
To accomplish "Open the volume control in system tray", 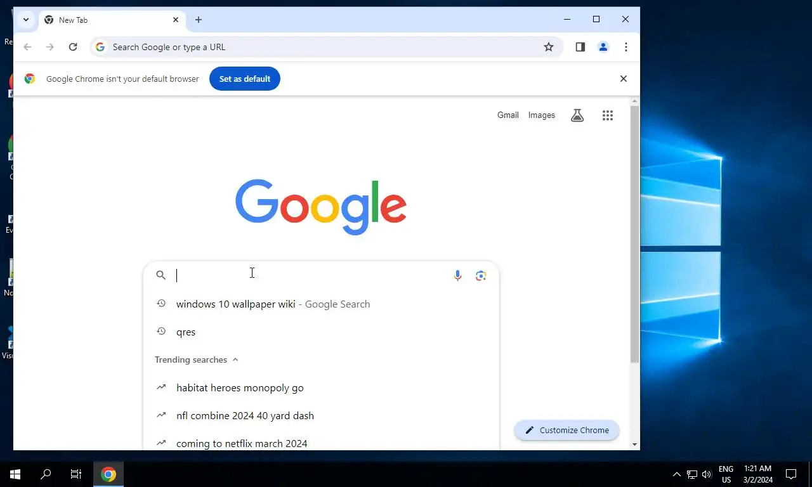I will pyautogui.click(x=707, y=474).
